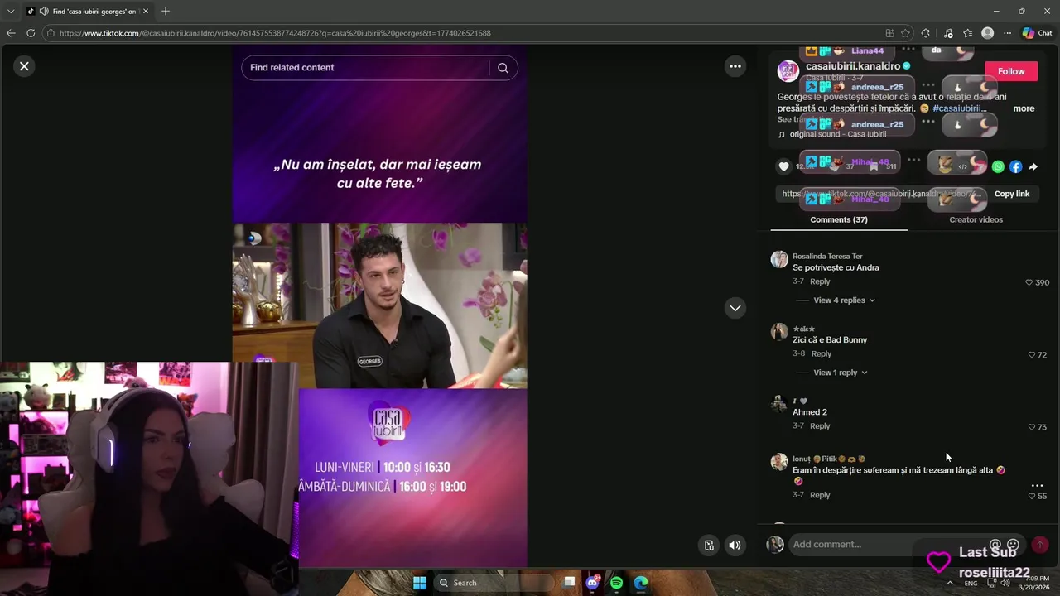Viewport: 1060px width, 596px height.
Task: Open the tab search dropdown arrow
Action: point(11,11)
